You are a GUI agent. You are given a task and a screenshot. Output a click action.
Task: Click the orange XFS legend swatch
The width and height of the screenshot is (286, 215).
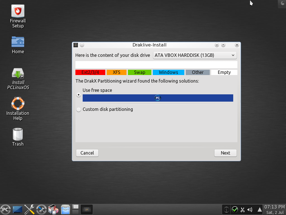pyautogui.click(x=116, y=73)
